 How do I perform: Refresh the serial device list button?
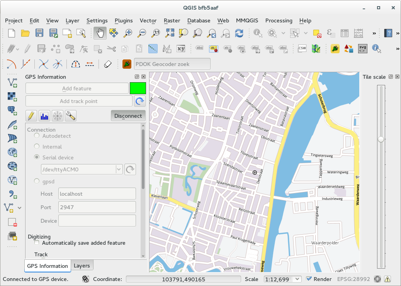click(130, 169)
